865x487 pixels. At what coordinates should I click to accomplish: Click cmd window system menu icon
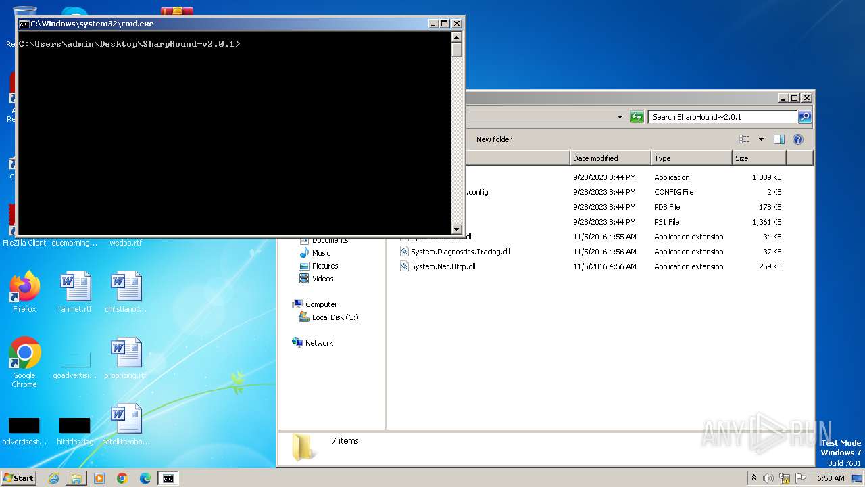click(x=24, y=24)
